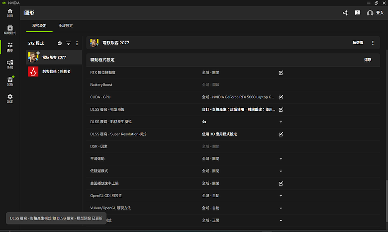Expand the 低延遲模式 dropdown
388x232 pixels.
tap(281, 171)
